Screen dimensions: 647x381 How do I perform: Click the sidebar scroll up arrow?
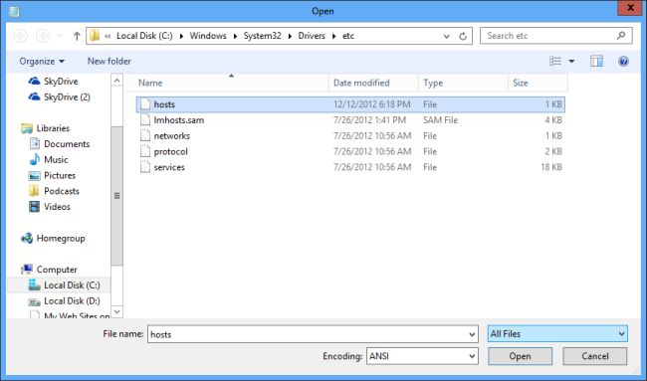coord(117,80)
